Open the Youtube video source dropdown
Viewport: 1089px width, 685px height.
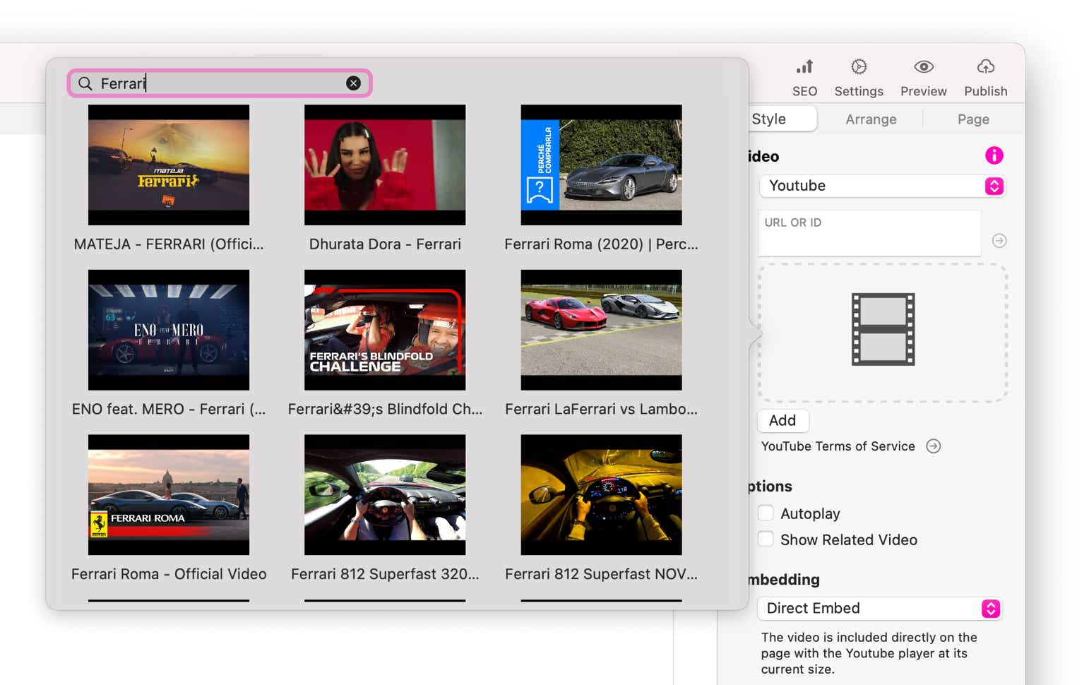point(882,186)
